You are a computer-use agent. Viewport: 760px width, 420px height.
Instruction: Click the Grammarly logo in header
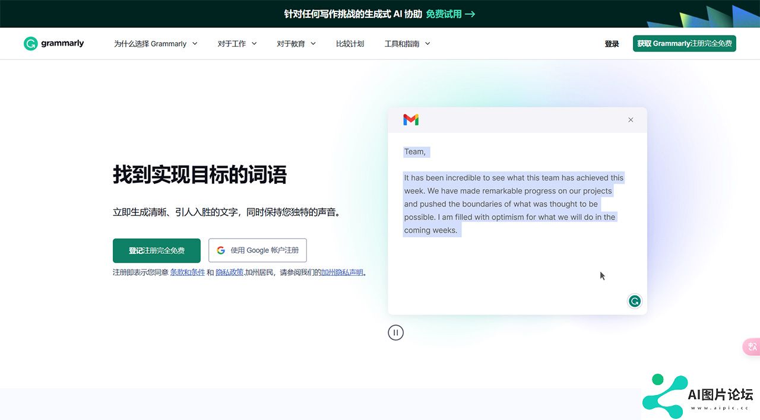(x=54, y=43)
